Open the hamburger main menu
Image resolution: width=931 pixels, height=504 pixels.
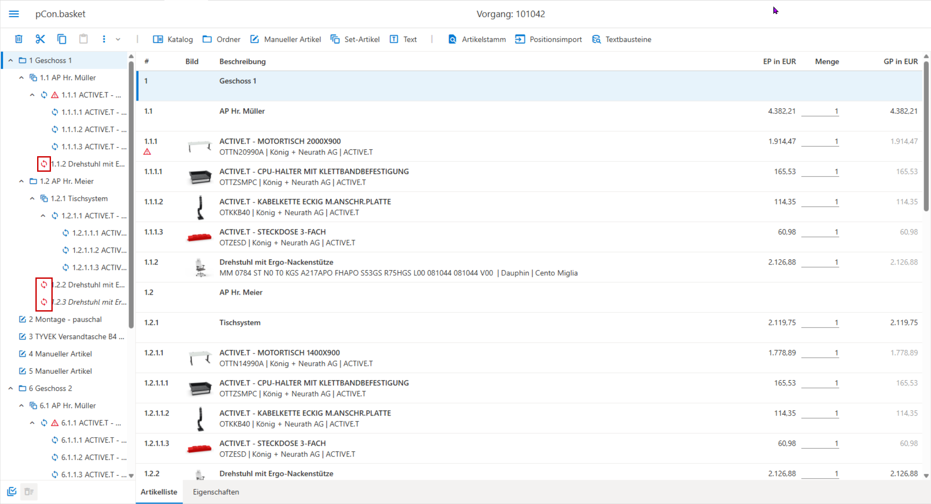pos(14,14)
